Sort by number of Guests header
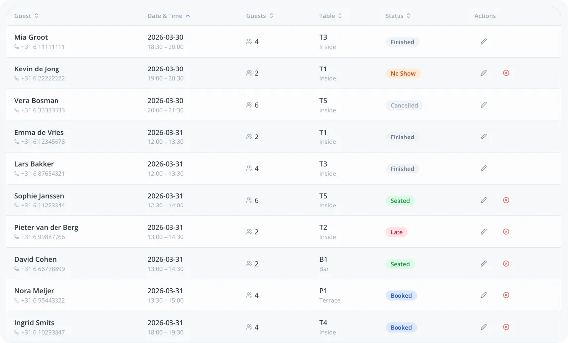The image size is (568, 343). [259, 16]
